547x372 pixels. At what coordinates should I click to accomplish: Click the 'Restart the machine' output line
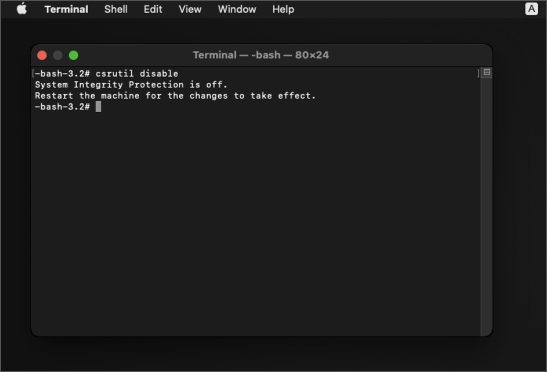(175, 96)
